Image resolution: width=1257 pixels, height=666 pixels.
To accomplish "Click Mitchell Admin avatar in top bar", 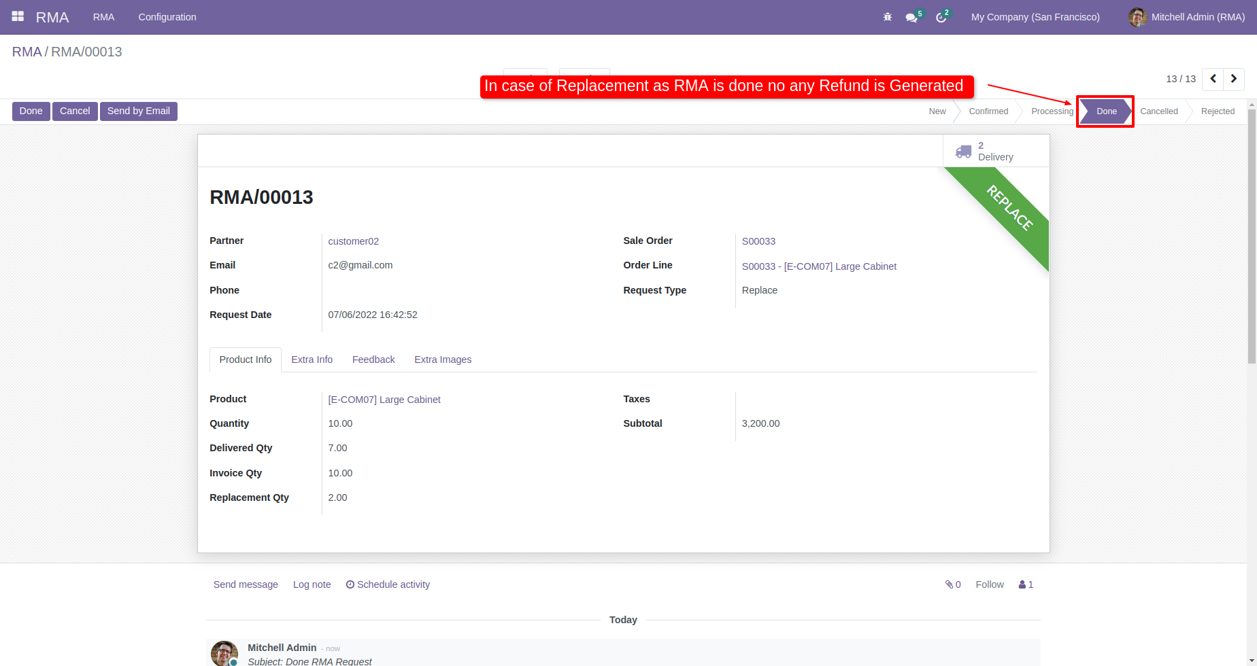I will click(1137, 17).
